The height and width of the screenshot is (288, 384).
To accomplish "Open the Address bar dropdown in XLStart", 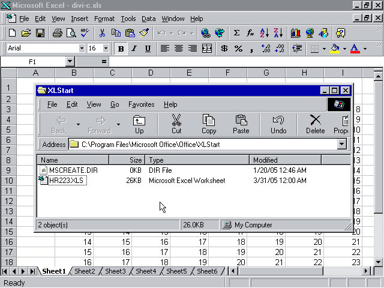I will point(342,144).
